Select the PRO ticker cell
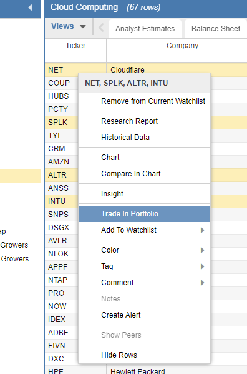The width and height of the screenshot is (247, 374). [x=62, y=293]
